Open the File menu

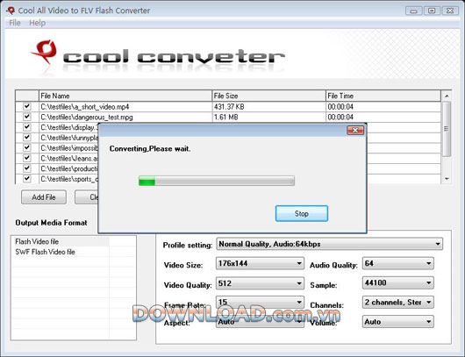pos(15,23)
